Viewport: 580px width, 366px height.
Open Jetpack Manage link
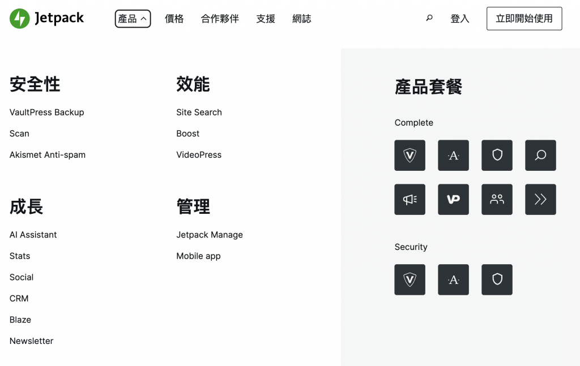(x=210, y=235)
